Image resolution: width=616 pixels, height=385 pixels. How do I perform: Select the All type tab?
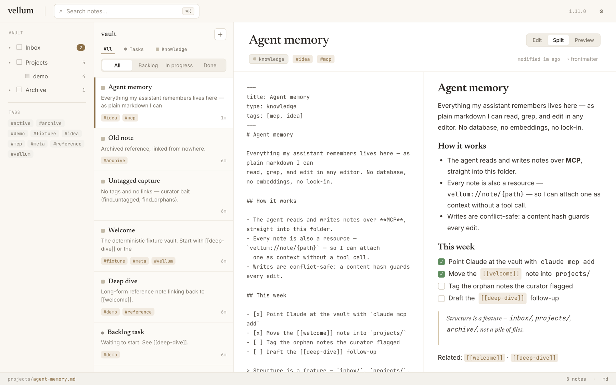coord(108,49)
